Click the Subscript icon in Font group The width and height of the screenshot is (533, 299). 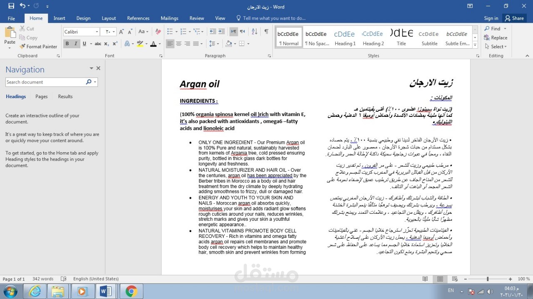pyautogui.click(x=107, y=43)
